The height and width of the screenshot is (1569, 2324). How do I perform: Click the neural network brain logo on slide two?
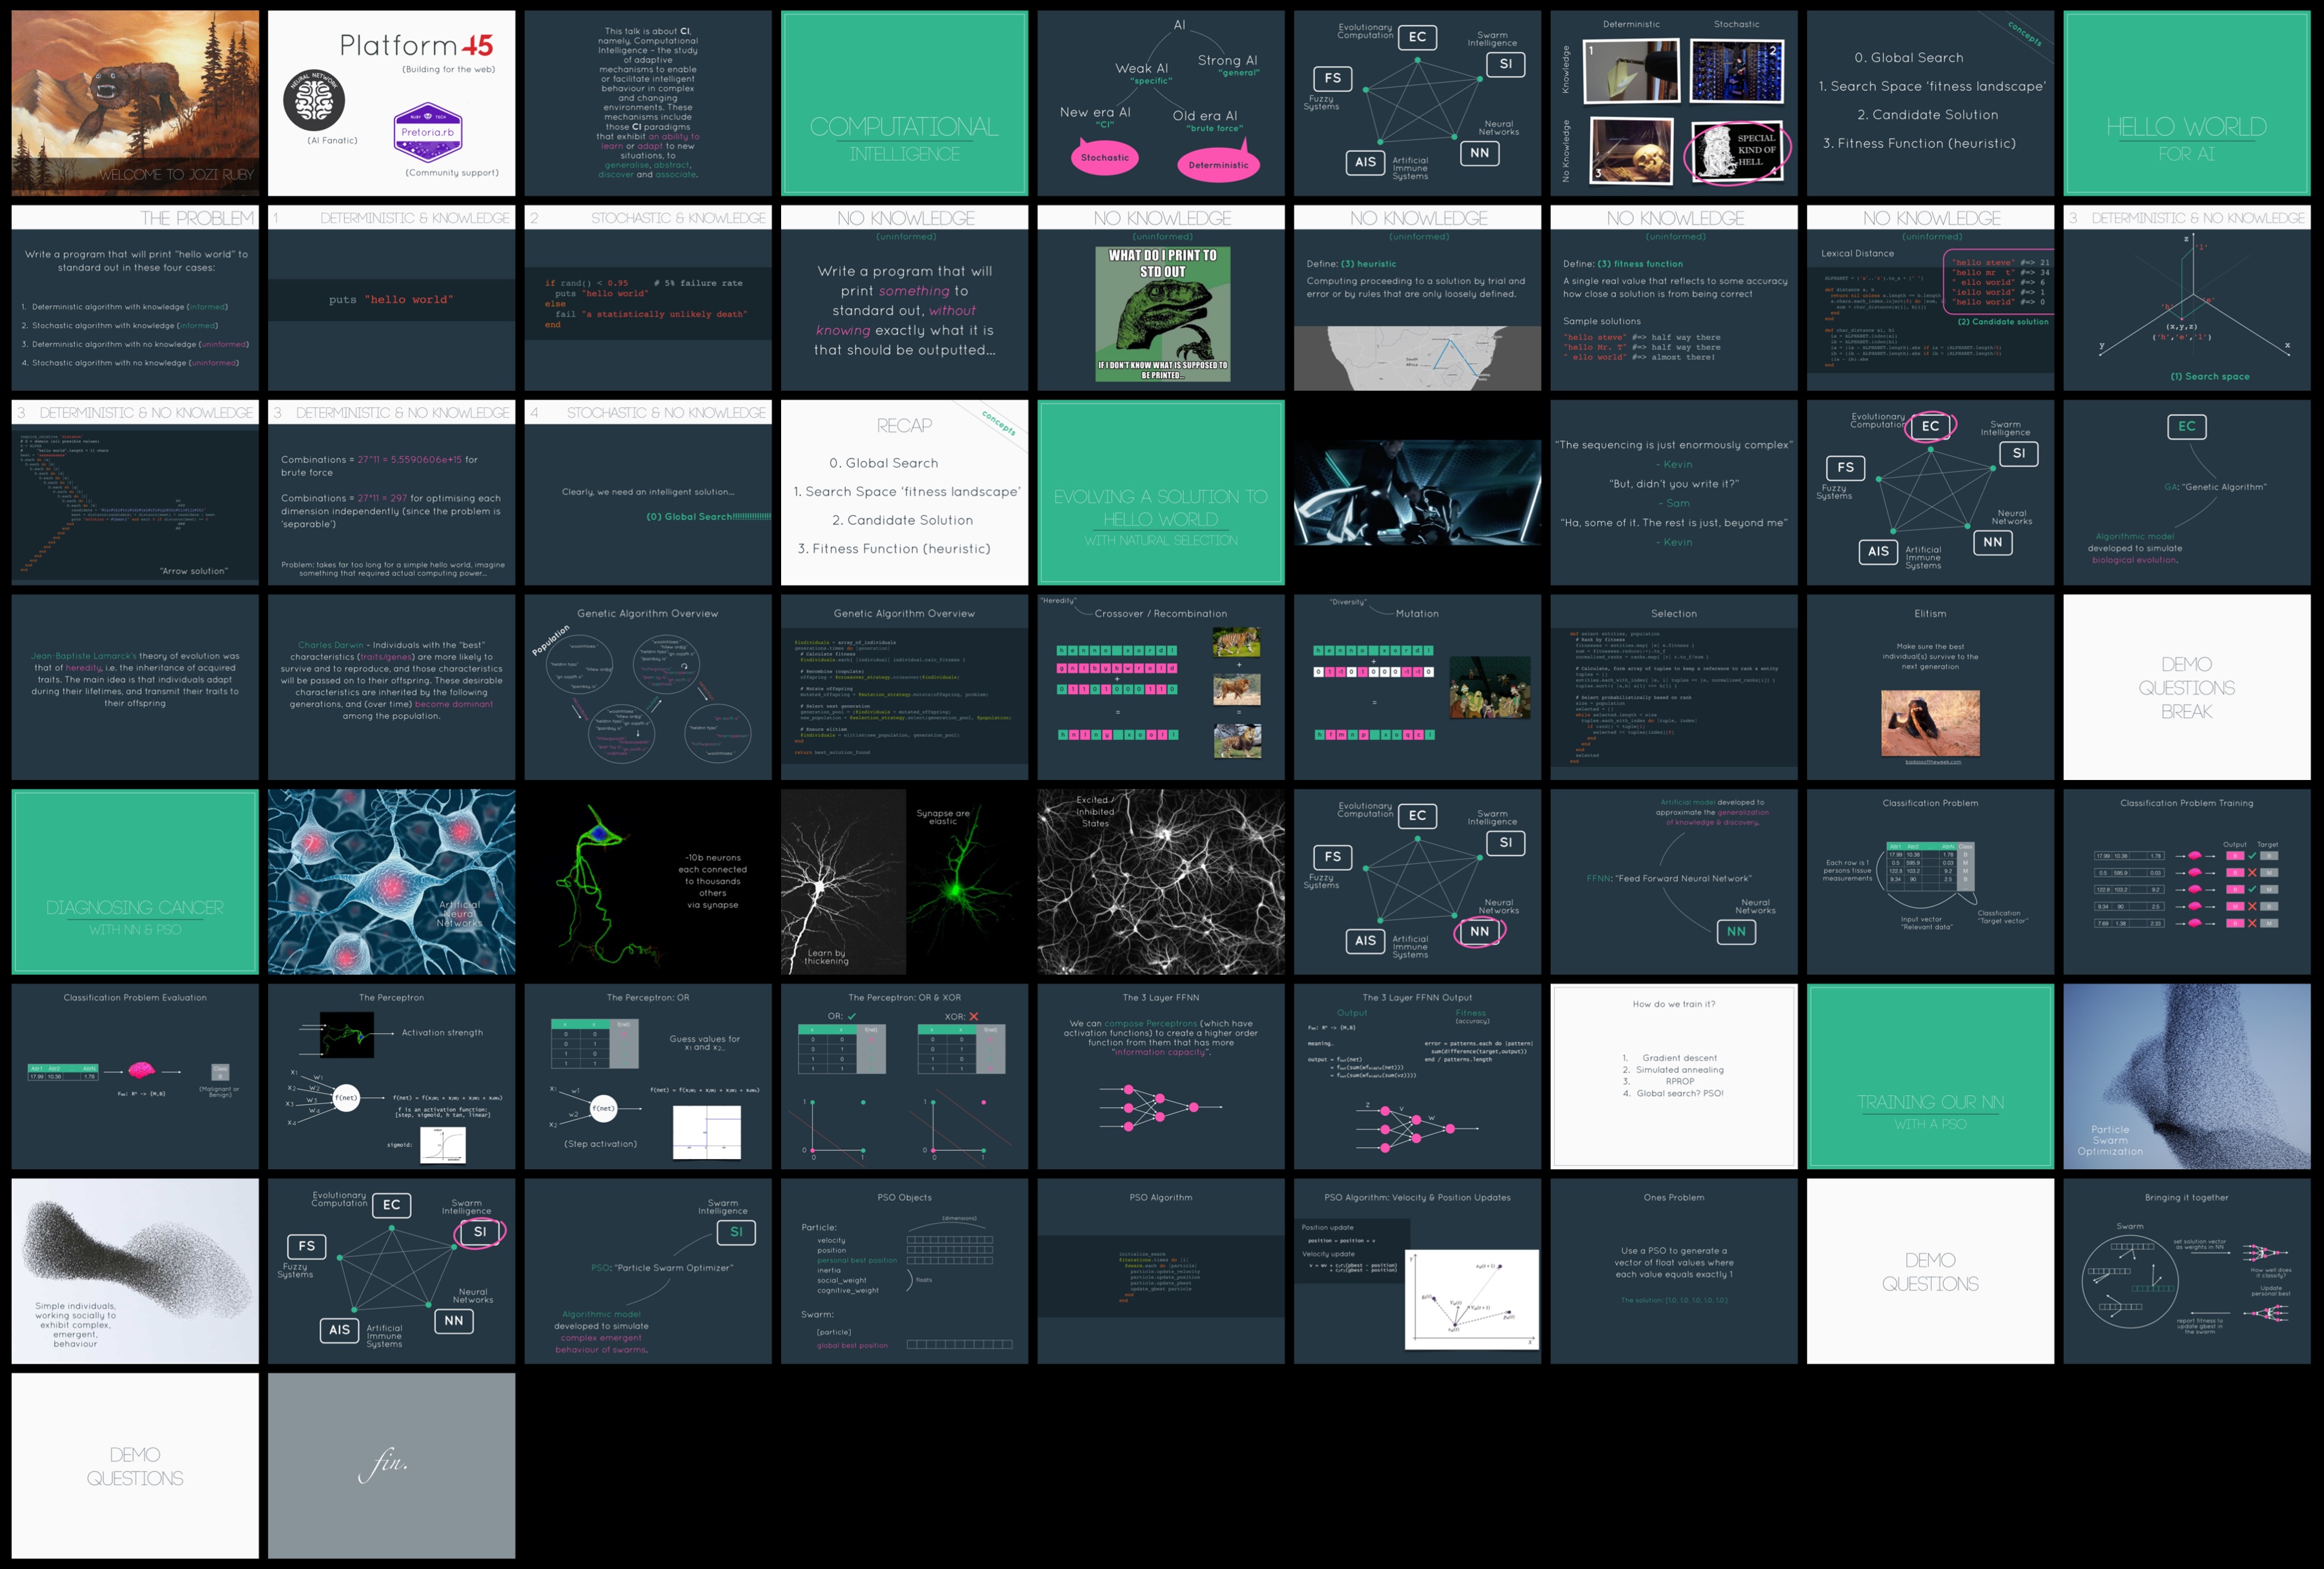tap(314, 101)
